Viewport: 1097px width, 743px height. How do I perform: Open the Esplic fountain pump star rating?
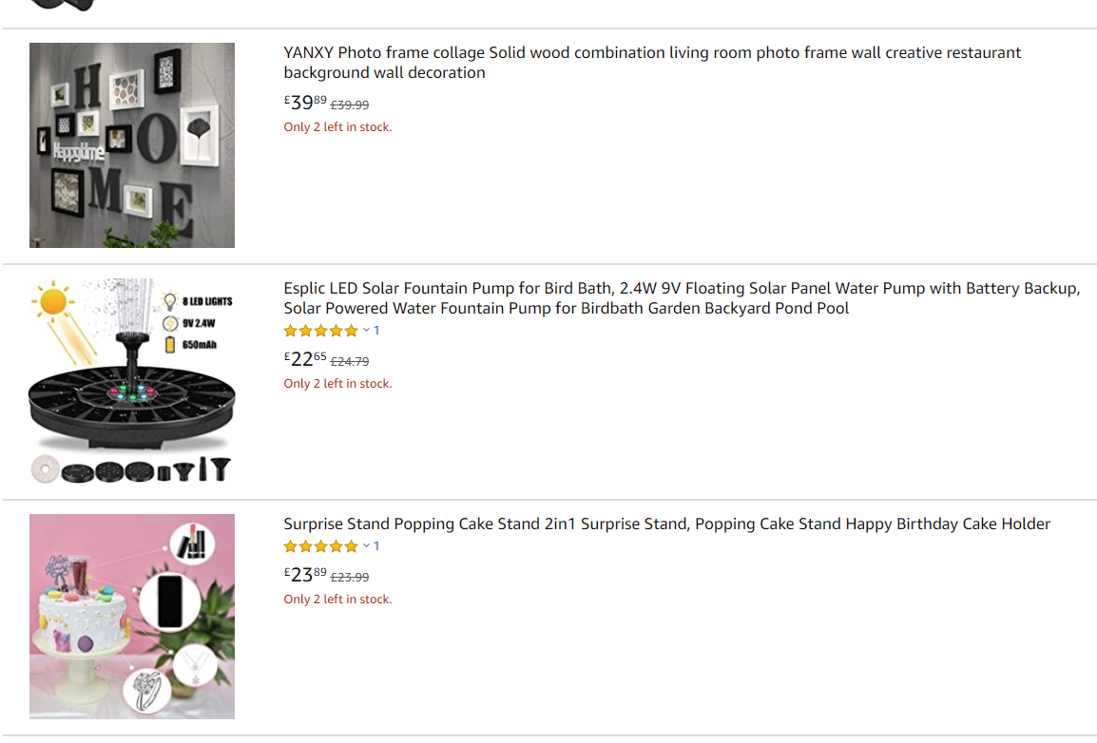[320, 331]
